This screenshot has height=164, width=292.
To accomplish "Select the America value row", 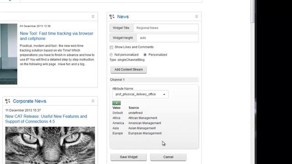I will [137, 123].
